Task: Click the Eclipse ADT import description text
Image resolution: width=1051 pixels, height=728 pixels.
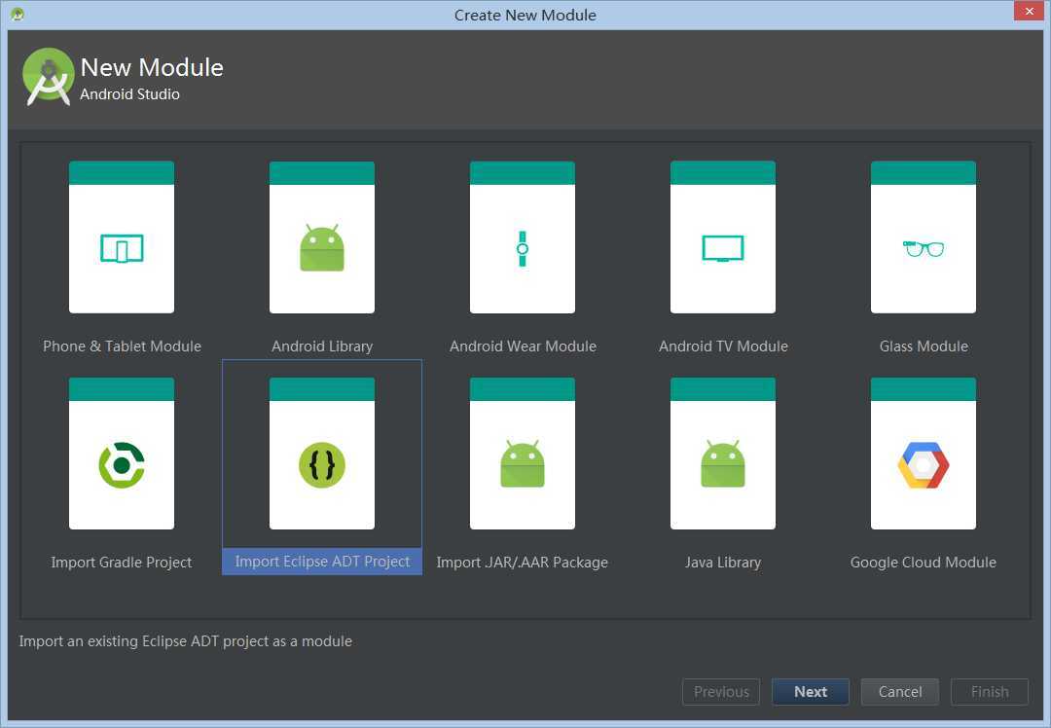Action: (x=186, y=641)
